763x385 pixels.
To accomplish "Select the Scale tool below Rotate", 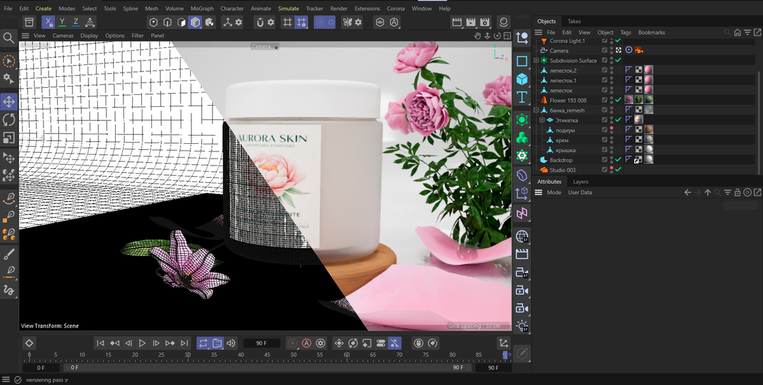I will pos(9,137).
